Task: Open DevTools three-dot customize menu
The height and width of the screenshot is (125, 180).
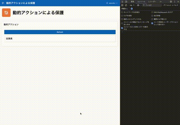Action: point(175,2)
